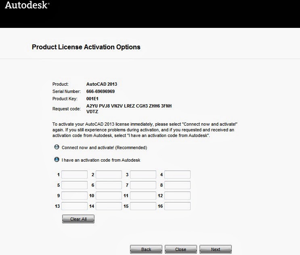Click activation code field 10
Viewport: 300px width, 255px height.
pos(109,196)
